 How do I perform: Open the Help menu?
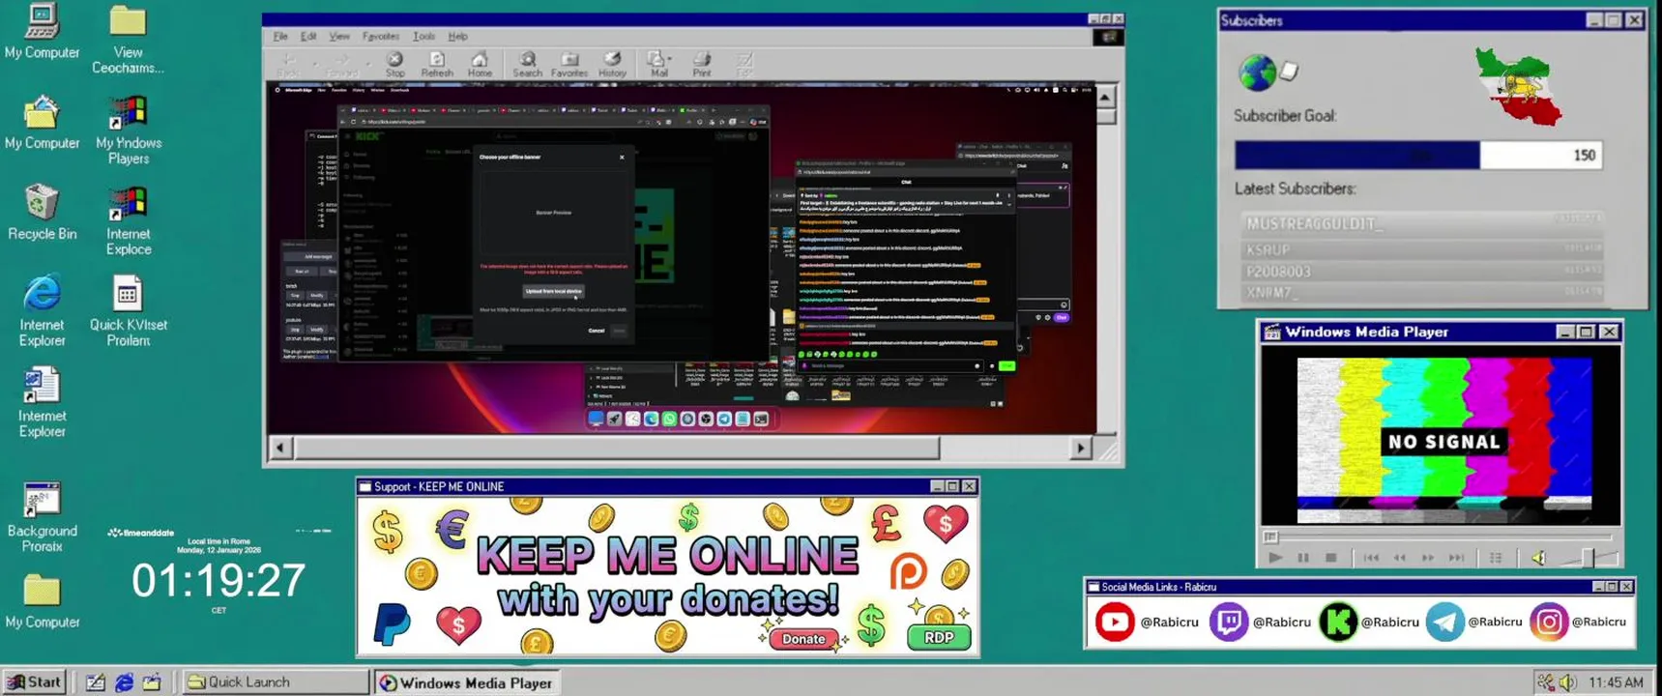(x=457, y=37)
